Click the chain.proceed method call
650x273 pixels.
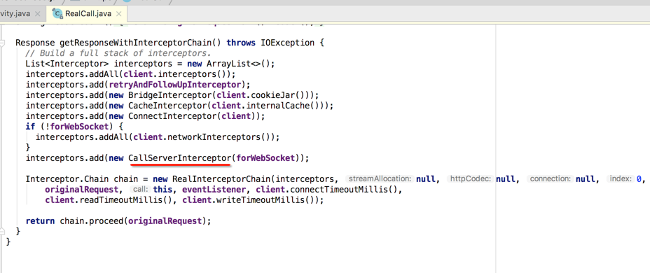pos(92,220)
